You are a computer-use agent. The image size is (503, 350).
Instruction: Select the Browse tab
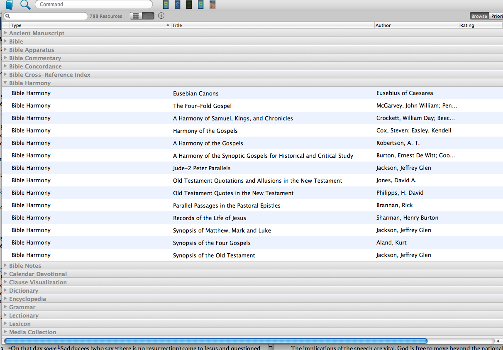[479, 16]
